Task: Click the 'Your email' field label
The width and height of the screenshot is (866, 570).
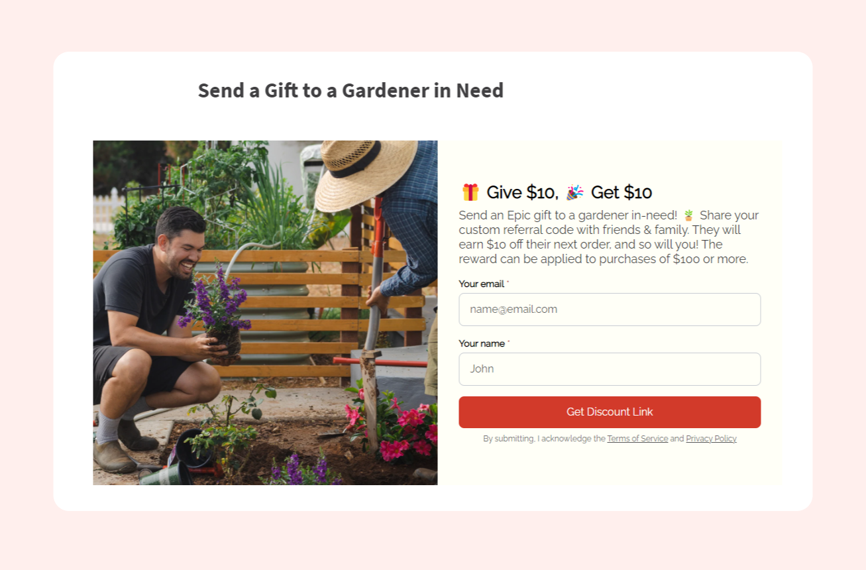Action: pyautogui.click(x=482, y=284)
